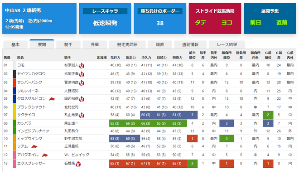Click the blue 63 (3) 先行力 cell for ビップウインク
Viewport: 299px width, 175px height.
pyautogui.click(x=117, y=139)
